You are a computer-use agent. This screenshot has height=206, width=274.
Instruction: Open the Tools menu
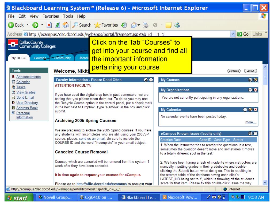[x=68, y=16]
